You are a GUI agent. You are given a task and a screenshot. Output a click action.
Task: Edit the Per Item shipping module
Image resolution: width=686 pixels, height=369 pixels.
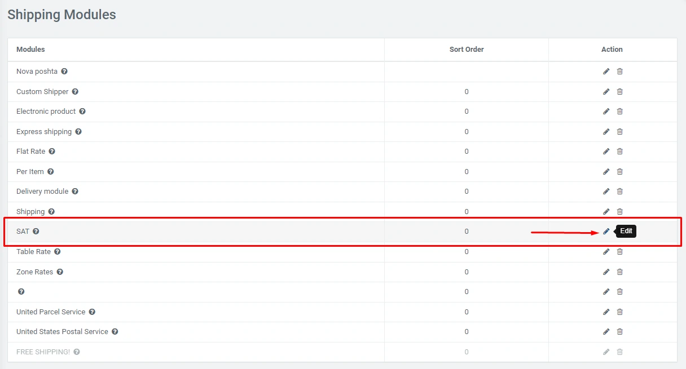tap(606, 172)
